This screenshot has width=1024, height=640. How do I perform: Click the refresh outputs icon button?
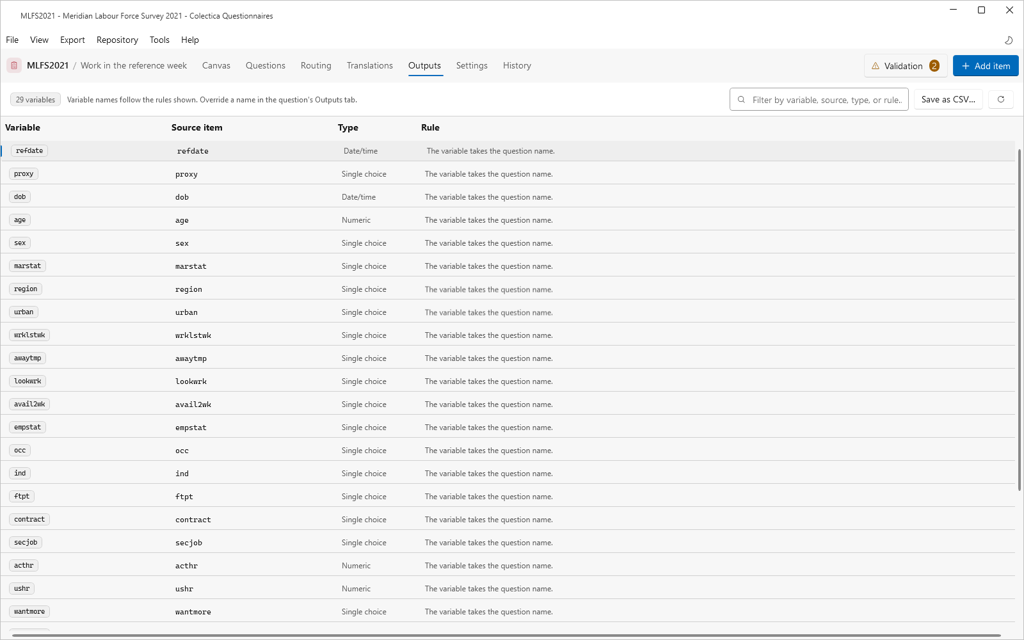click(x=1001, y=99)
